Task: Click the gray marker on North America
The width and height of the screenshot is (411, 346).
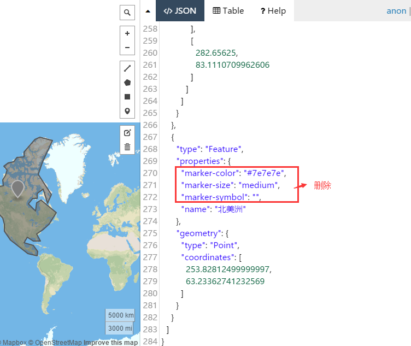Action: coord(18,189)
